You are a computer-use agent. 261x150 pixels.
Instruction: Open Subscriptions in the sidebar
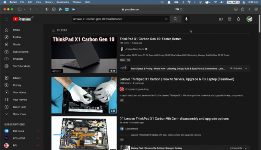(x=20, y=51)
